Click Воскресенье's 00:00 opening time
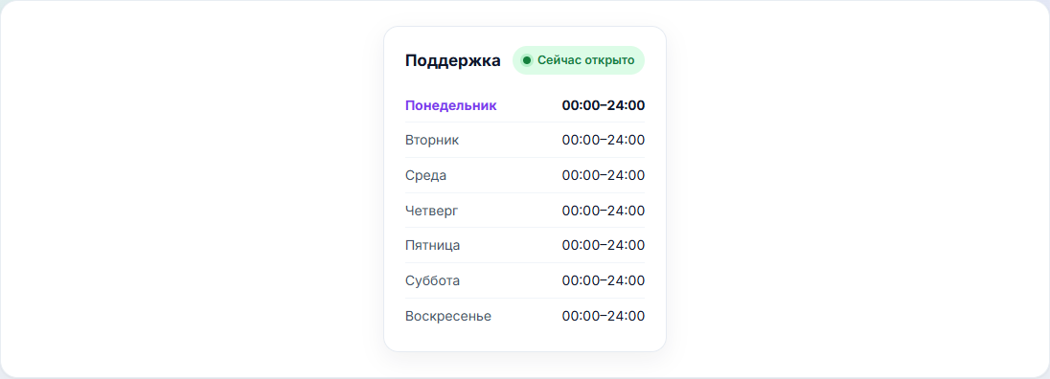 (x=581, y=316)
